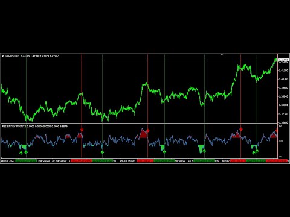The width and height of the screenshot is (290, 217).
Task: Click the 1.41100 level on the price scale
Action: [x=283, y=71]
